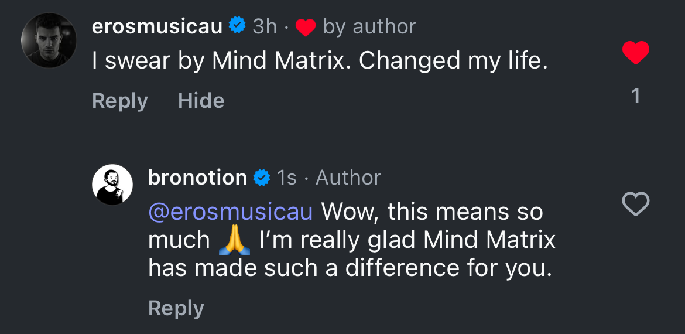
Task: Click the Author label next to bronotion
Action: (x=348, y=178)
